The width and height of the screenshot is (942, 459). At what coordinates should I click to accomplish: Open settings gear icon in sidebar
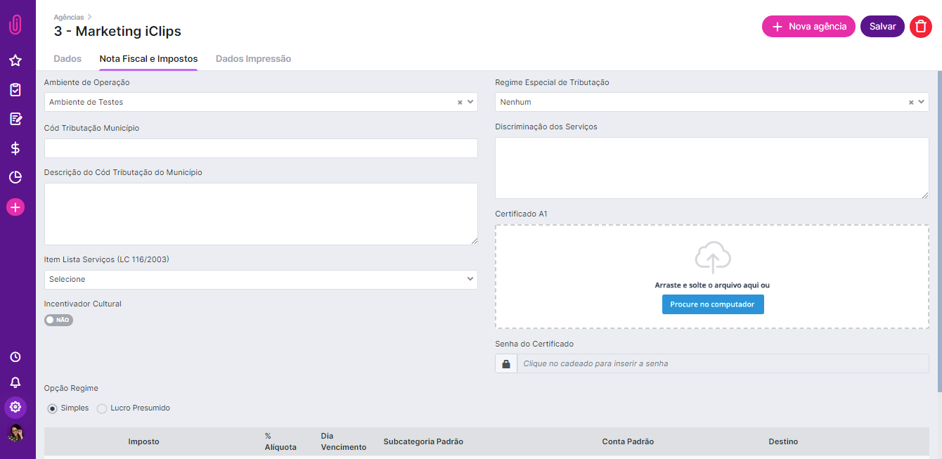[x=15, y=407]
